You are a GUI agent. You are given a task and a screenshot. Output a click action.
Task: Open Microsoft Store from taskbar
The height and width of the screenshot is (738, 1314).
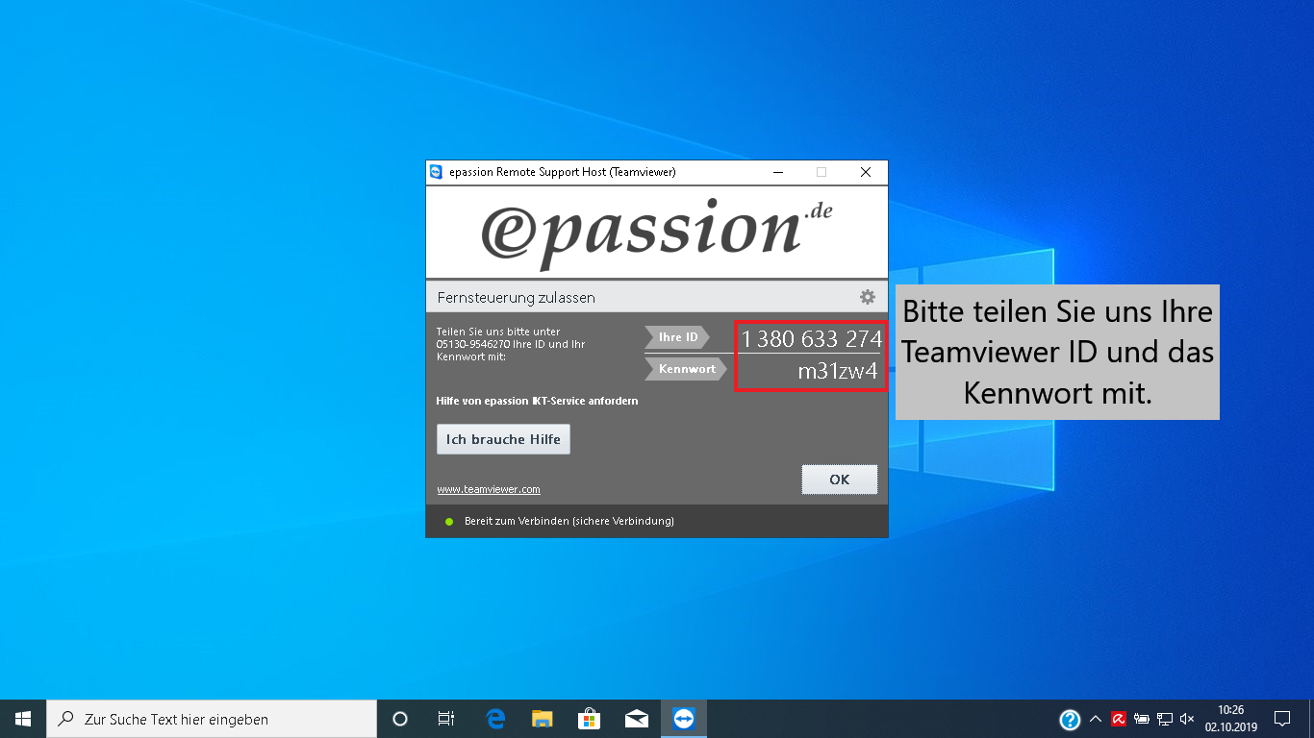click(590, 719)
